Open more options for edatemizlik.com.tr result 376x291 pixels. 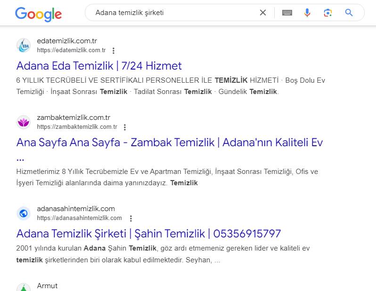coord(114,51)
